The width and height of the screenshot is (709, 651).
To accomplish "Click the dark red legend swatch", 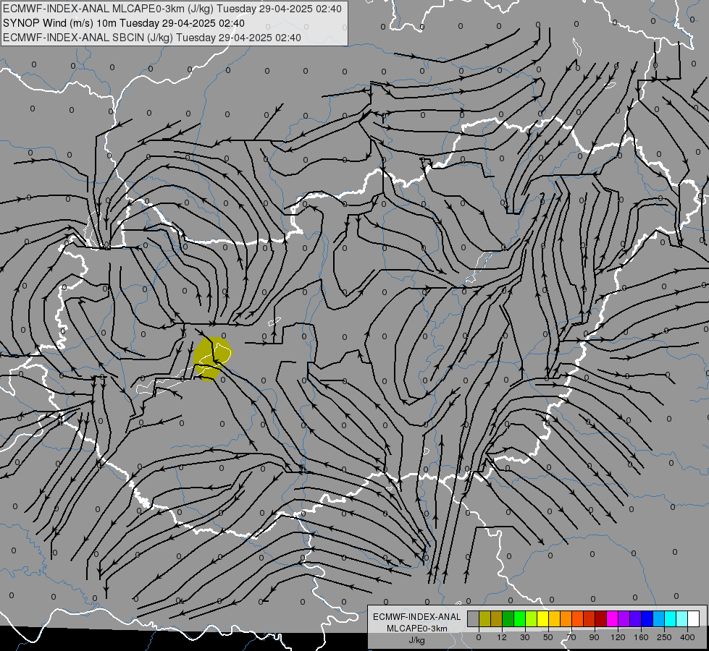I will tap(601, 618).
